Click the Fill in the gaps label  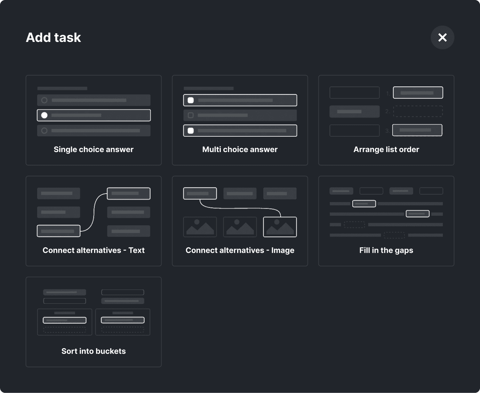click(386, 250)
